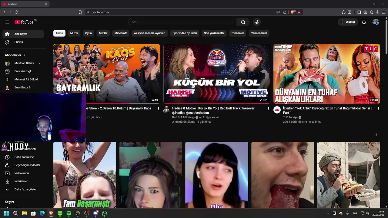Viewport: 388px width, 218px height.
Task: Toggle the browser sidebar panel
Action: [359, 12]
